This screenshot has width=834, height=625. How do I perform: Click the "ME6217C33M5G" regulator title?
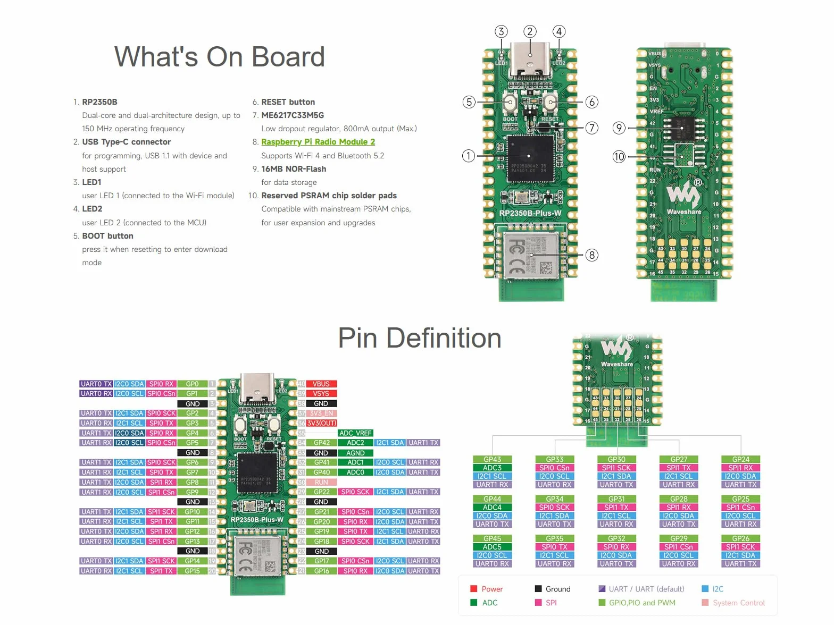tap(293, 115)
